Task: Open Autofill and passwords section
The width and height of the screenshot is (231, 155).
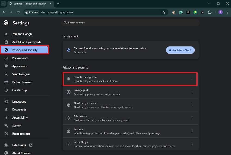Action: pyautogui.click(x=27, y=42)
